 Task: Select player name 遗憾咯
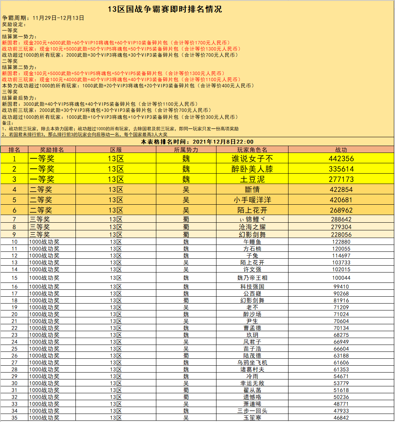(252, 397)
